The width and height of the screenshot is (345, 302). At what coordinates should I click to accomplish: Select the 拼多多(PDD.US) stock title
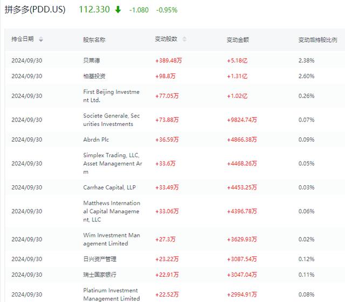click(x=35, y=10)
